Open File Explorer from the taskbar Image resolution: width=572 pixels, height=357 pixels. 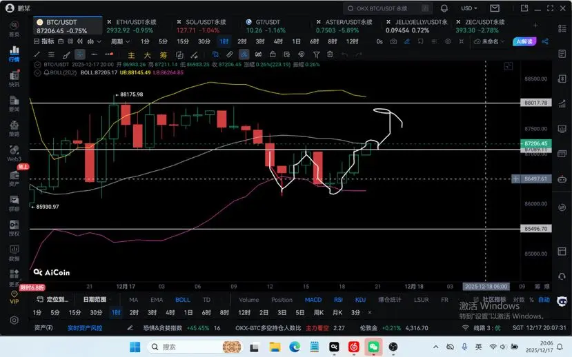click(275, 347)
